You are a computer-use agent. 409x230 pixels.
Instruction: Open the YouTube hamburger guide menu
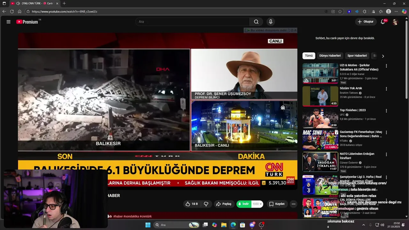9,22
